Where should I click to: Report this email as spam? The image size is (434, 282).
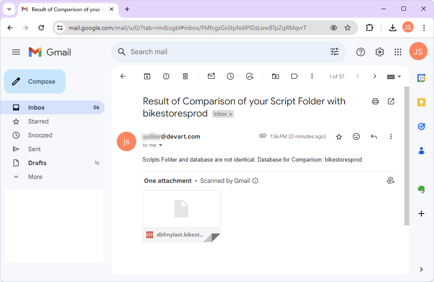coord(166,76)
